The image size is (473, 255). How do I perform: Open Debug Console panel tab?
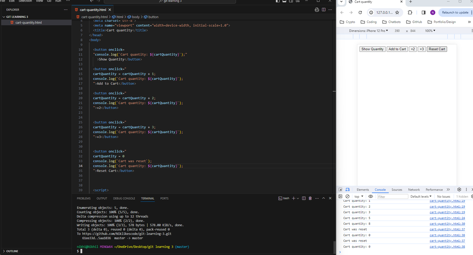pyautogui.click(x=124, y=198)
